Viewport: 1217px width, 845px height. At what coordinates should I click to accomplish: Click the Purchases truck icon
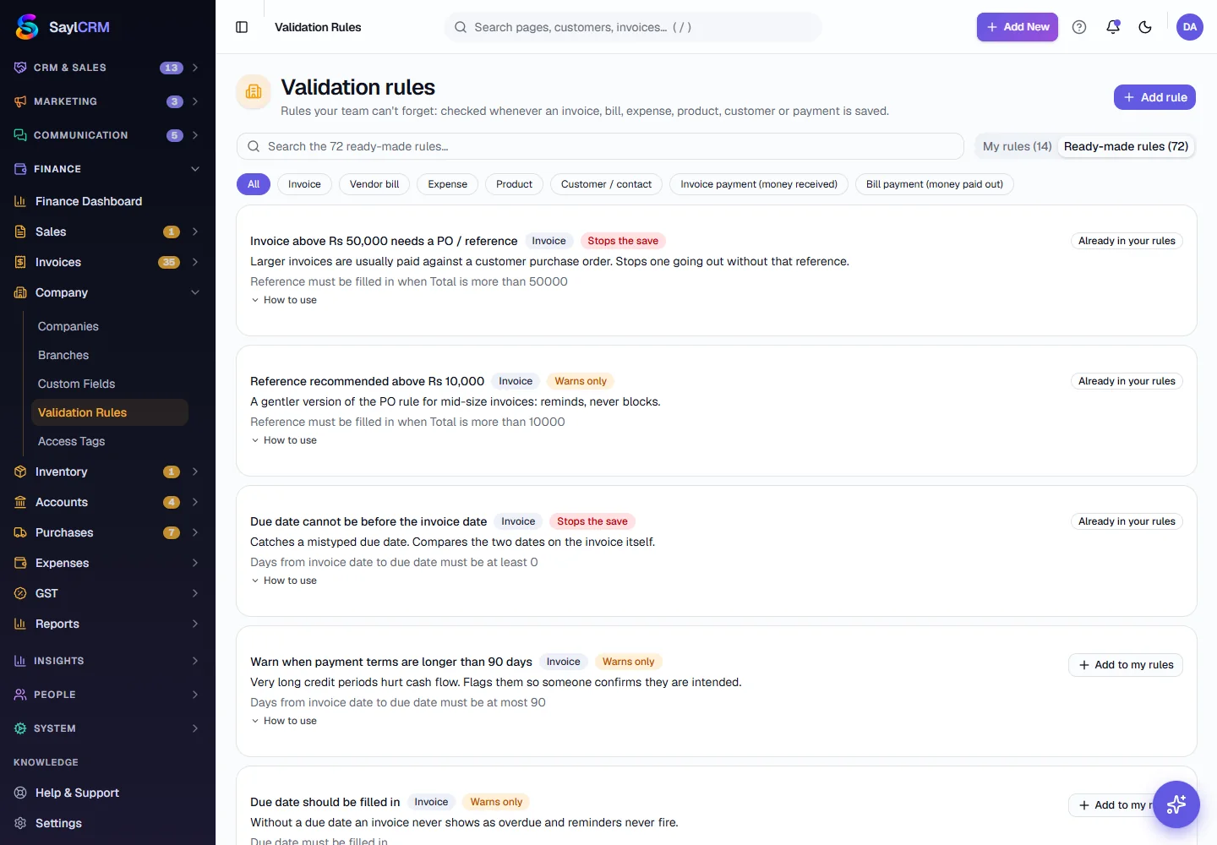[x=20, y=532]
